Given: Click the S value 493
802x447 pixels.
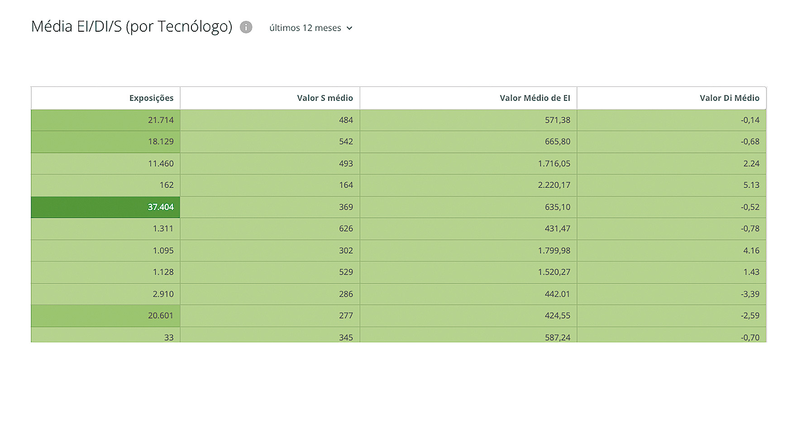Looking at the screenshot, I should tap(346, 164).
